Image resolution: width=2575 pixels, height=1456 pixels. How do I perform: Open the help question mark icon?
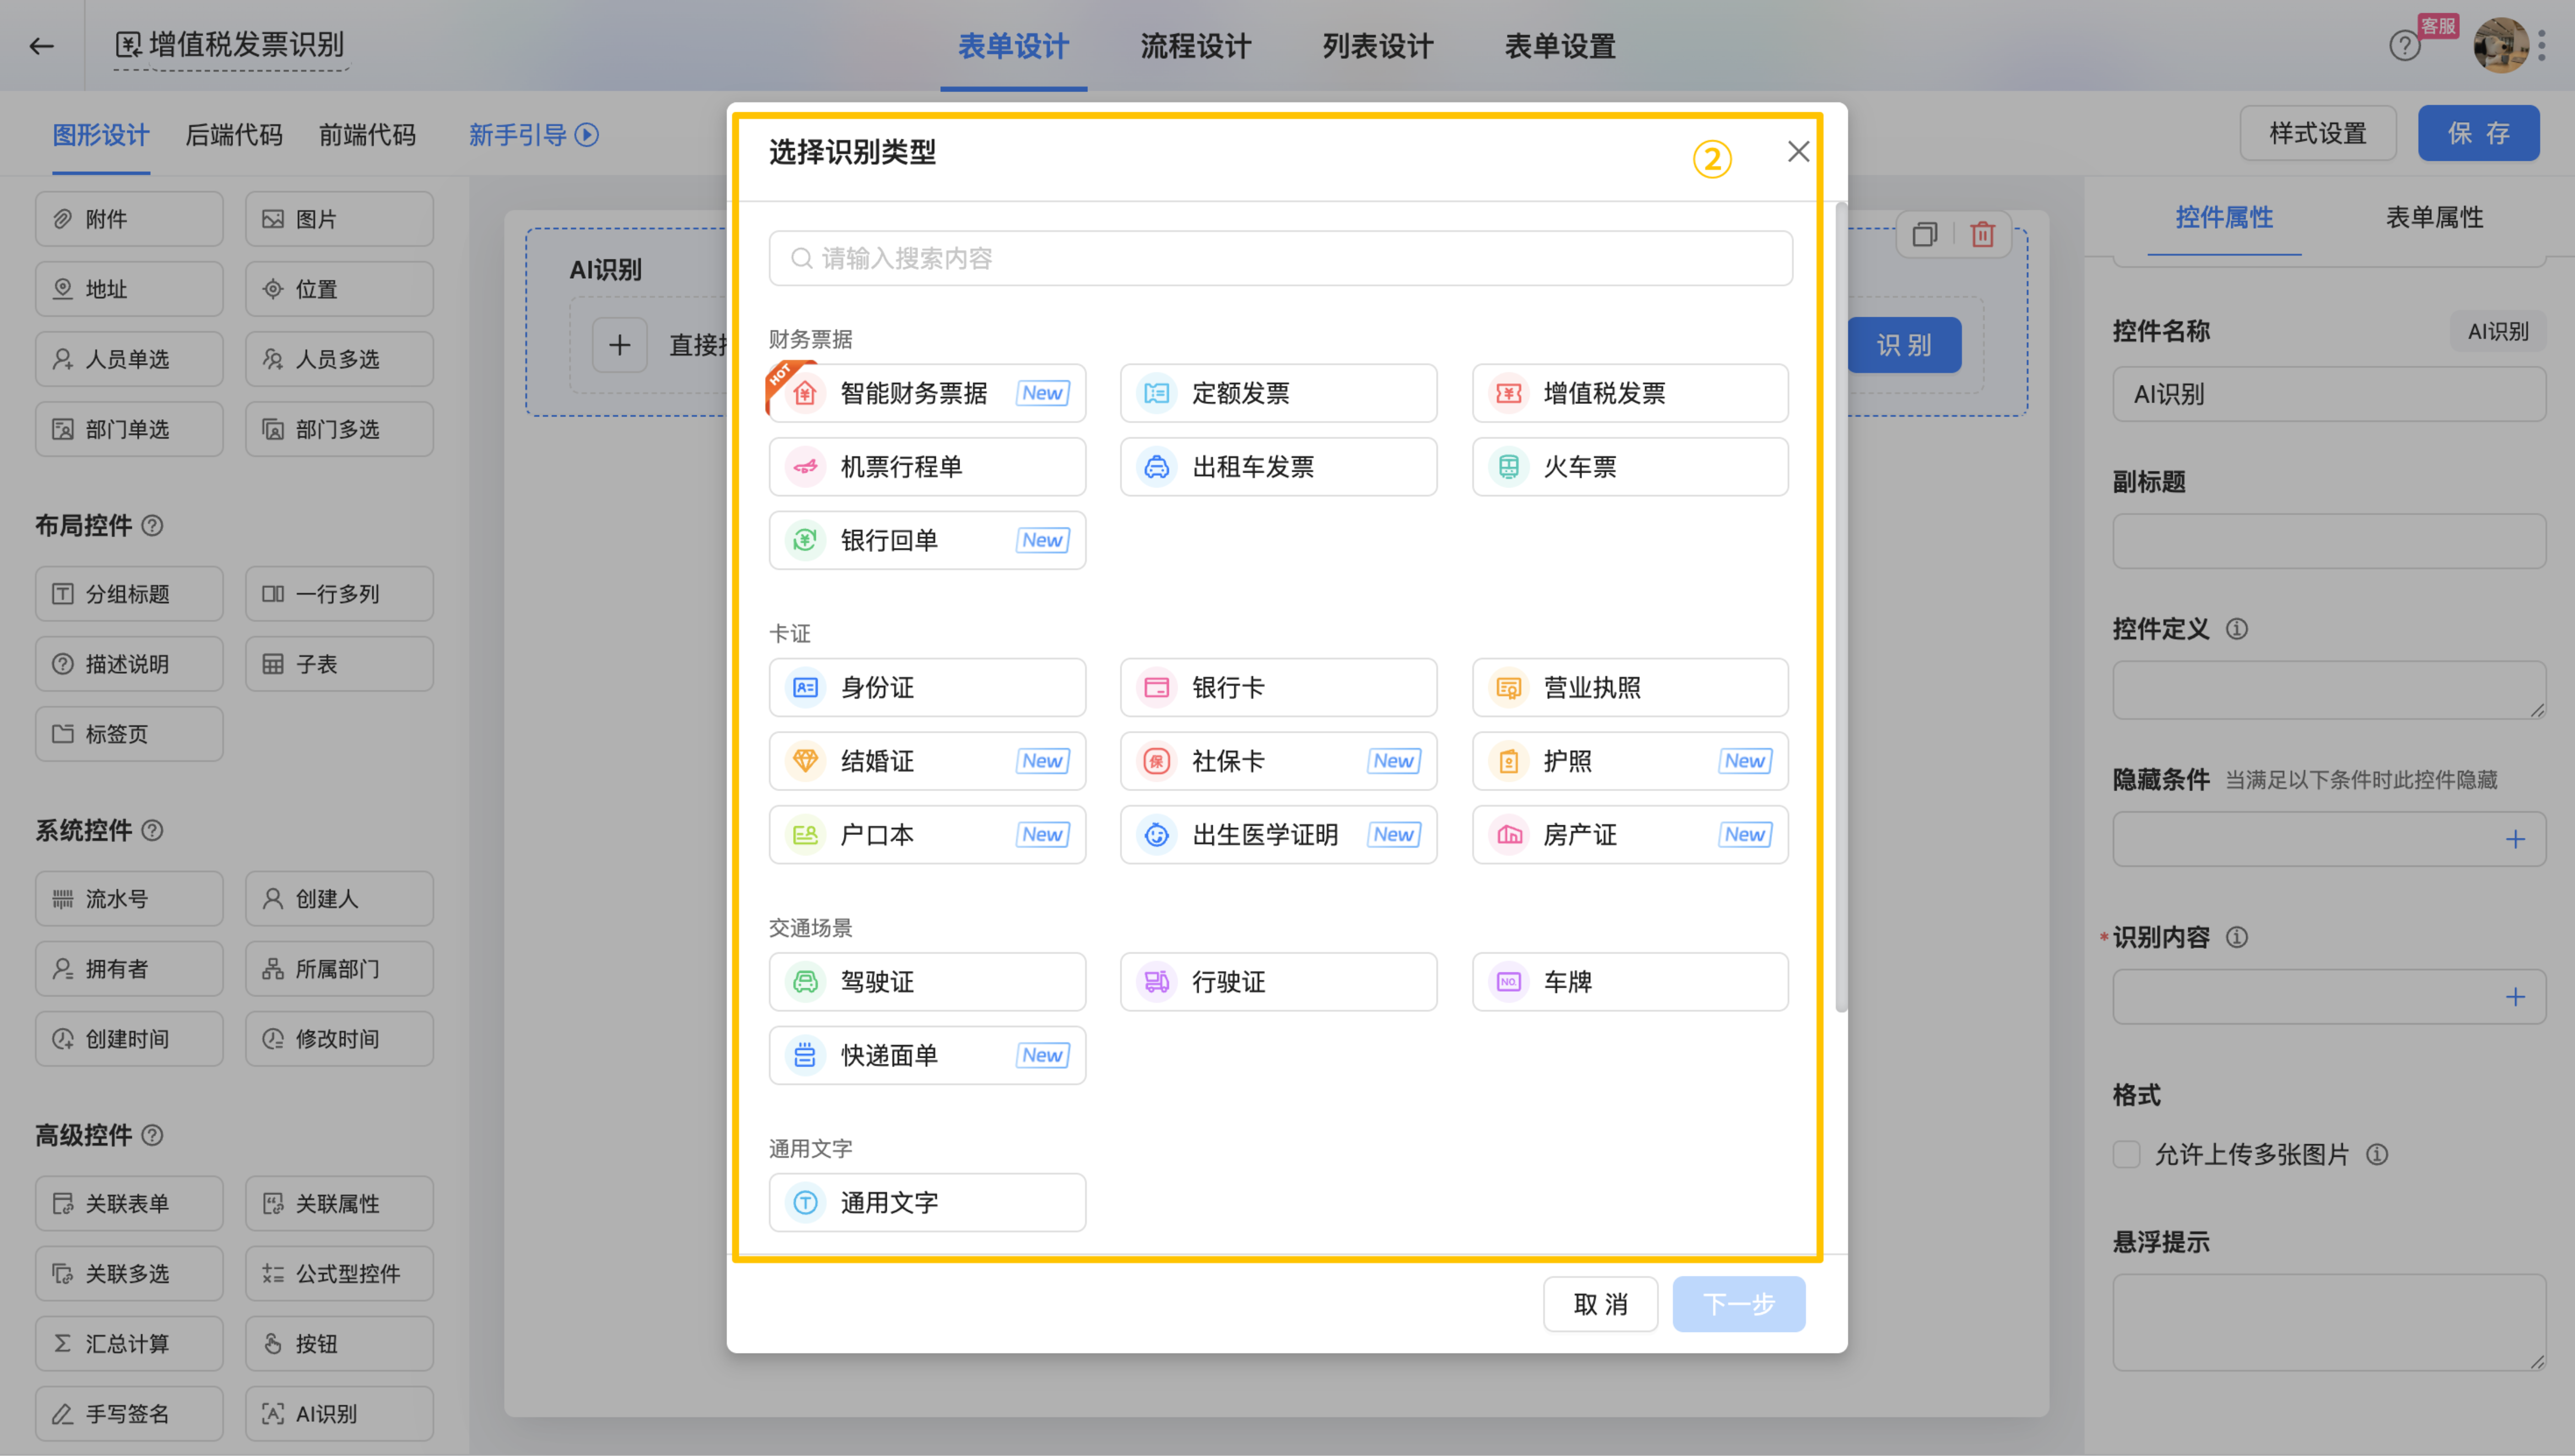(x=2404, y=46)
